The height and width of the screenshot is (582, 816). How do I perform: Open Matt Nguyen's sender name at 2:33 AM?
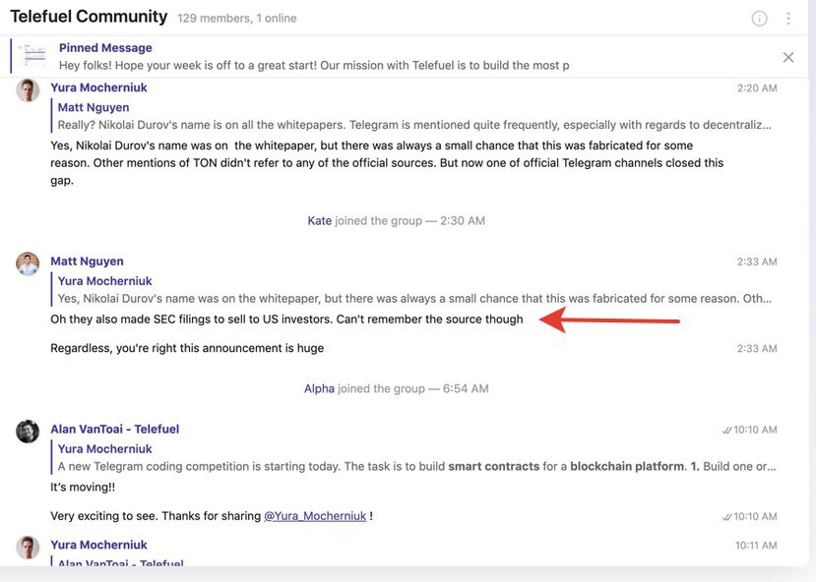point(87,262)
